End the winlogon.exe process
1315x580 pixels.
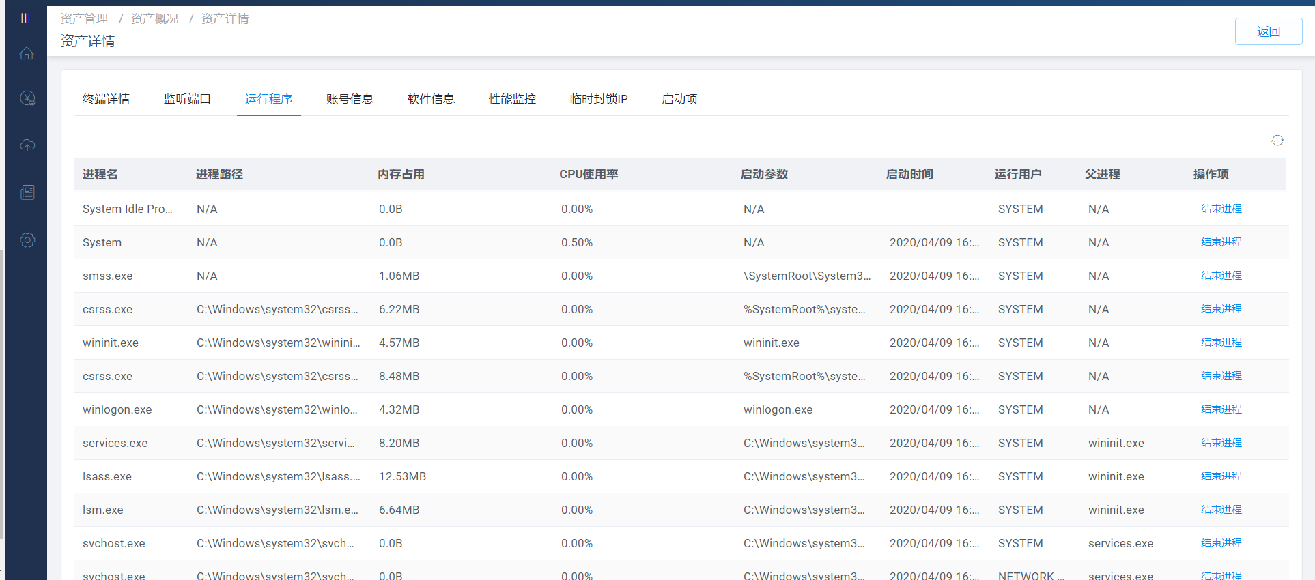(x=1221, y=409)
